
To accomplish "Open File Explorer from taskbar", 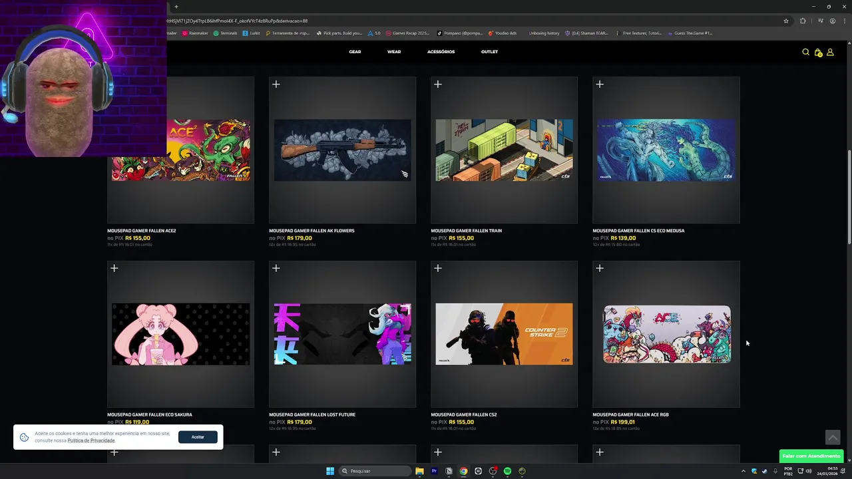I will tap(419, 471).
